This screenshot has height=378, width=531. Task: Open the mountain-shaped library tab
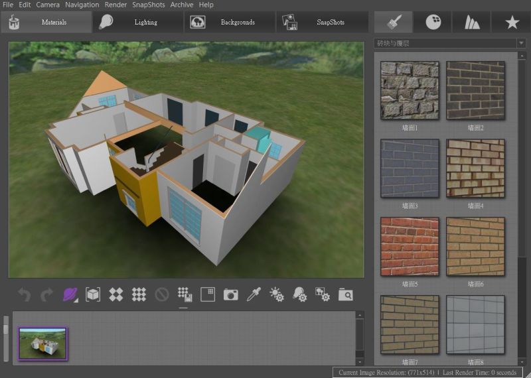click(472, 22)
